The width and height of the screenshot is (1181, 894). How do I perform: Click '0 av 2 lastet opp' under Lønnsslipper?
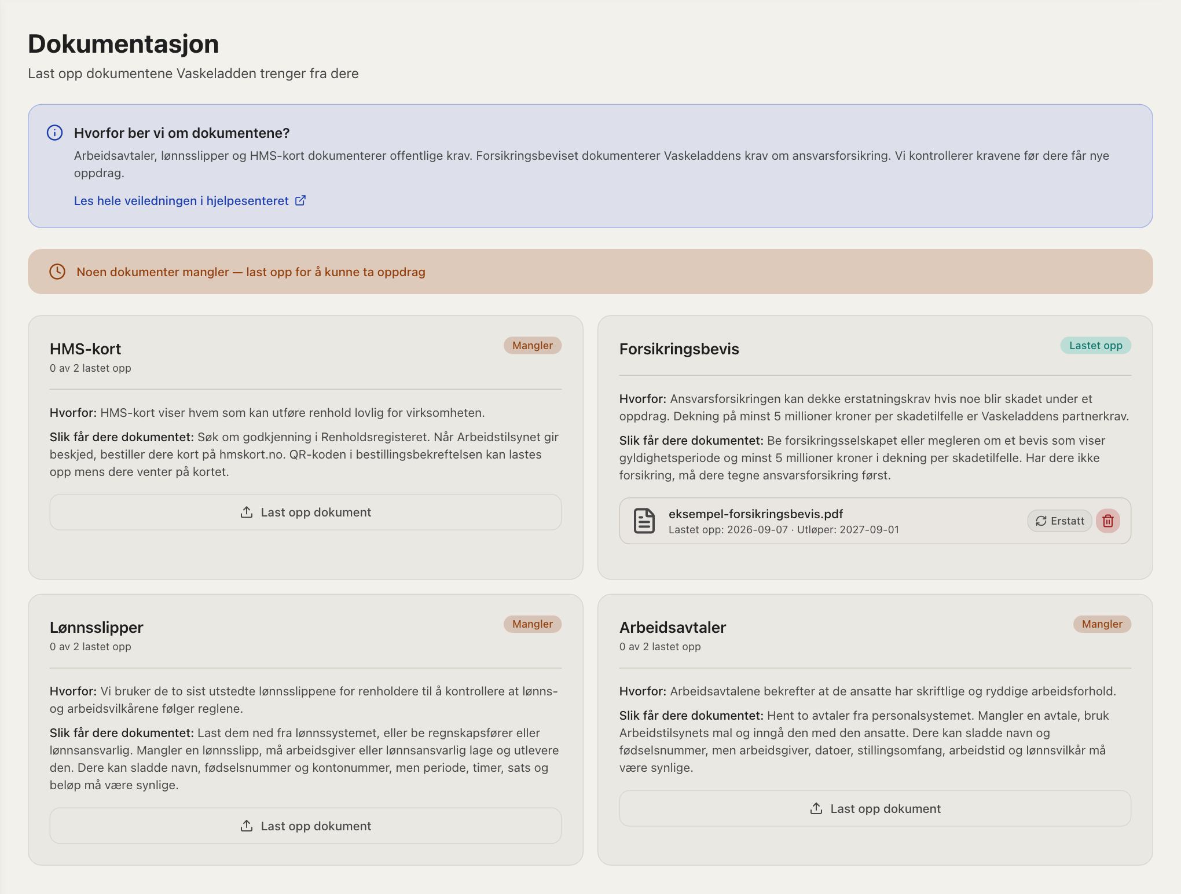click(x=90, y=646)
